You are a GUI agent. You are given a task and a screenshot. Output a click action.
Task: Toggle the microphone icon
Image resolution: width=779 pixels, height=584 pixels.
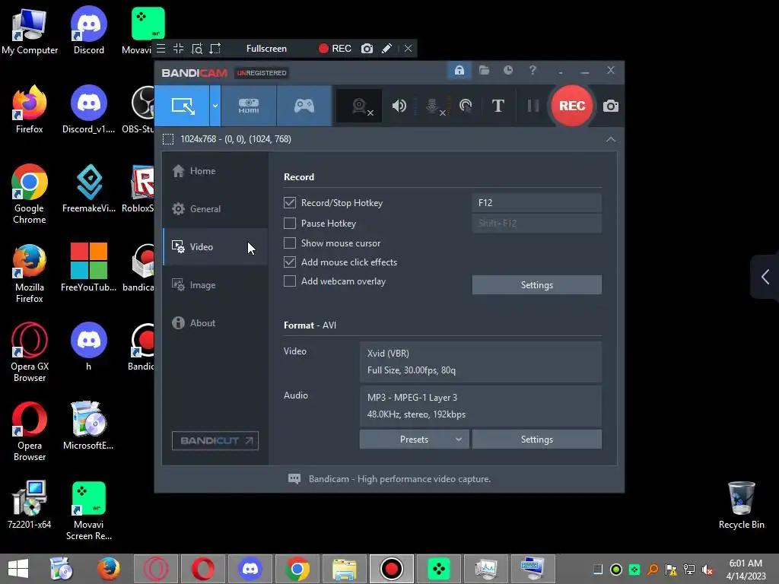pyautogui.click(x=433, y=106)
